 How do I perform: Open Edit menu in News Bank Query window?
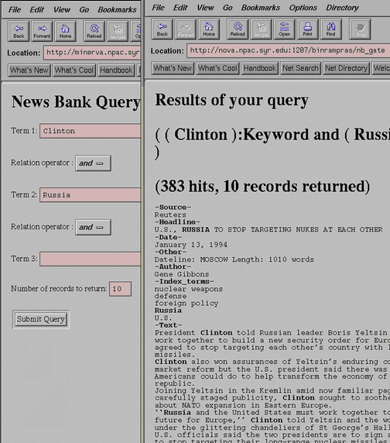(x=36, y=10)
